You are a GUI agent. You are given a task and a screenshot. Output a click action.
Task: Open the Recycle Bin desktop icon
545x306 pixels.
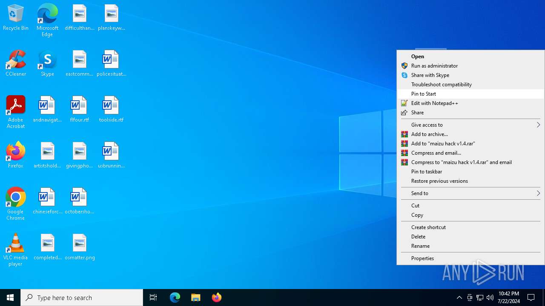tap(16, 18)
